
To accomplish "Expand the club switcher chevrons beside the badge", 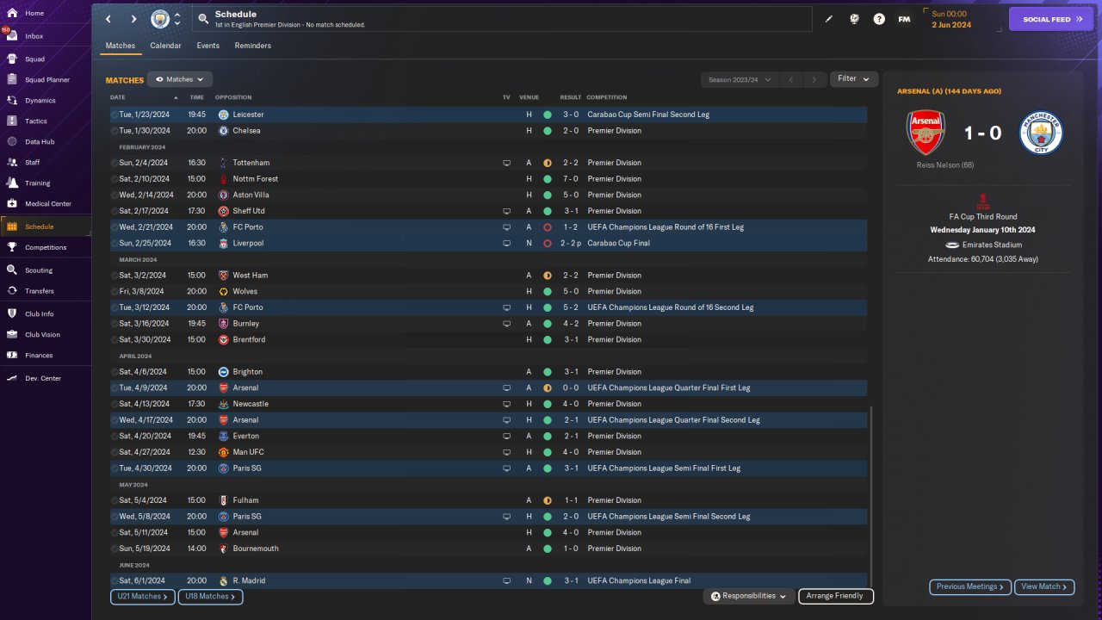I will coord(177,19).
